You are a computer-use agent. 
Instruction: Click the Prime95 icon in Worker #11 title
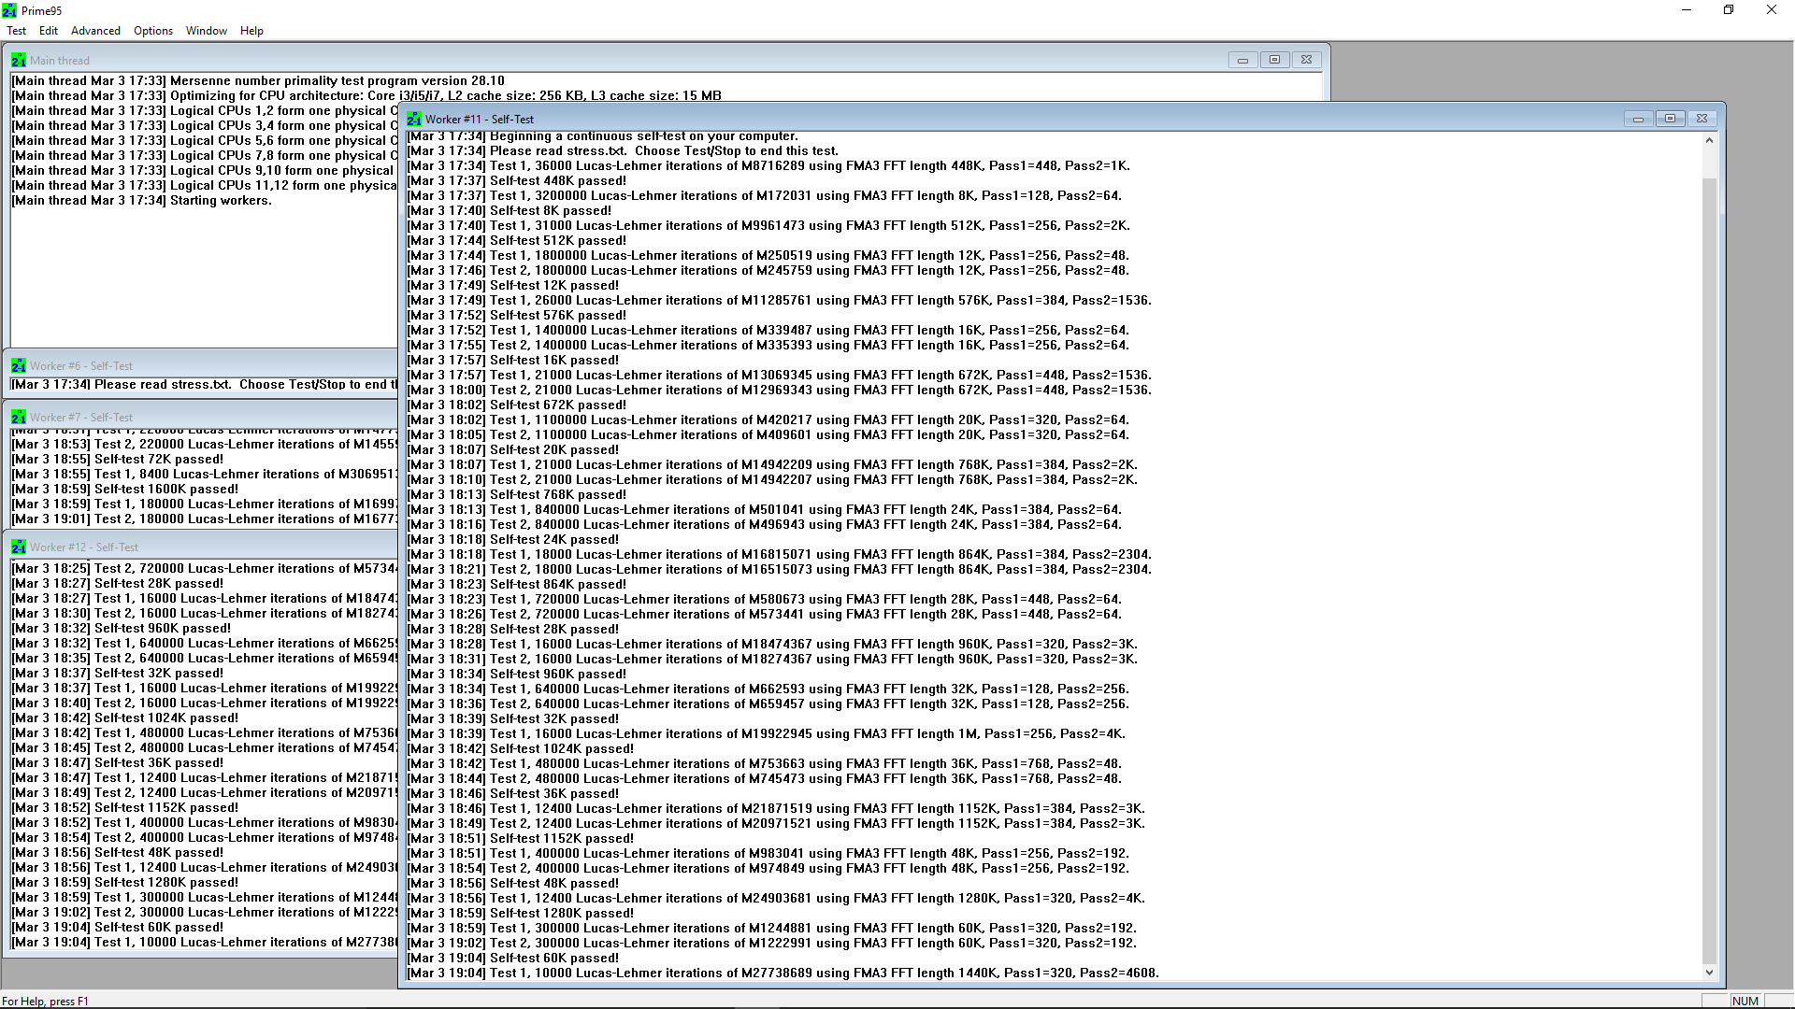click(414, 120)
